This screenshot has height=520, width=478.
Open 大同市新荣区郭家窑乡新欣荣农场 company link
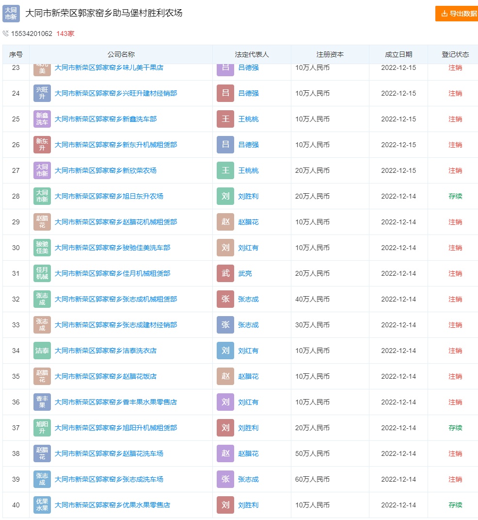click(x=105, y=170)
